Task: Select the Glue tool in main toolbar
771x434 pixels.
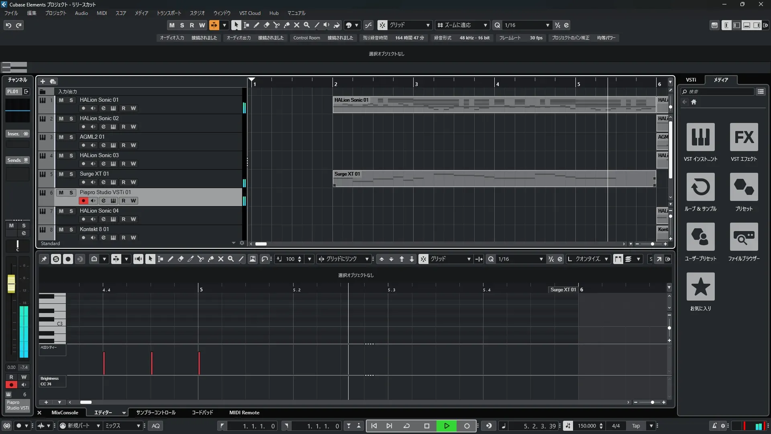Action: coord(287,25)
